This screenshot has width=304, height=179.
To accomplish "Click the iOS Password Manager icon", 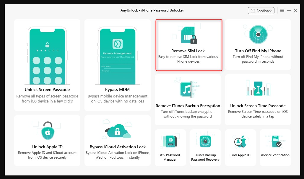I will [170, 141].
